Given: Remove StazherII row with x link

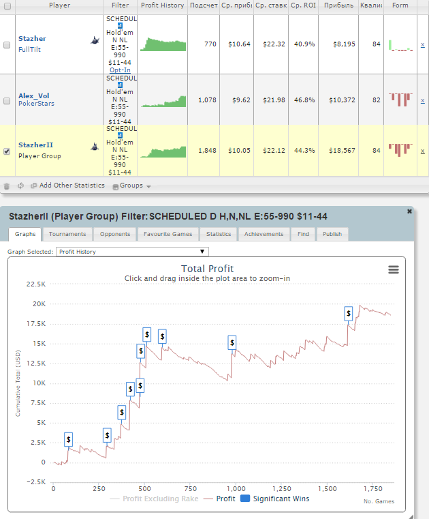Looking at the screenshot, I should click(422, 151).
